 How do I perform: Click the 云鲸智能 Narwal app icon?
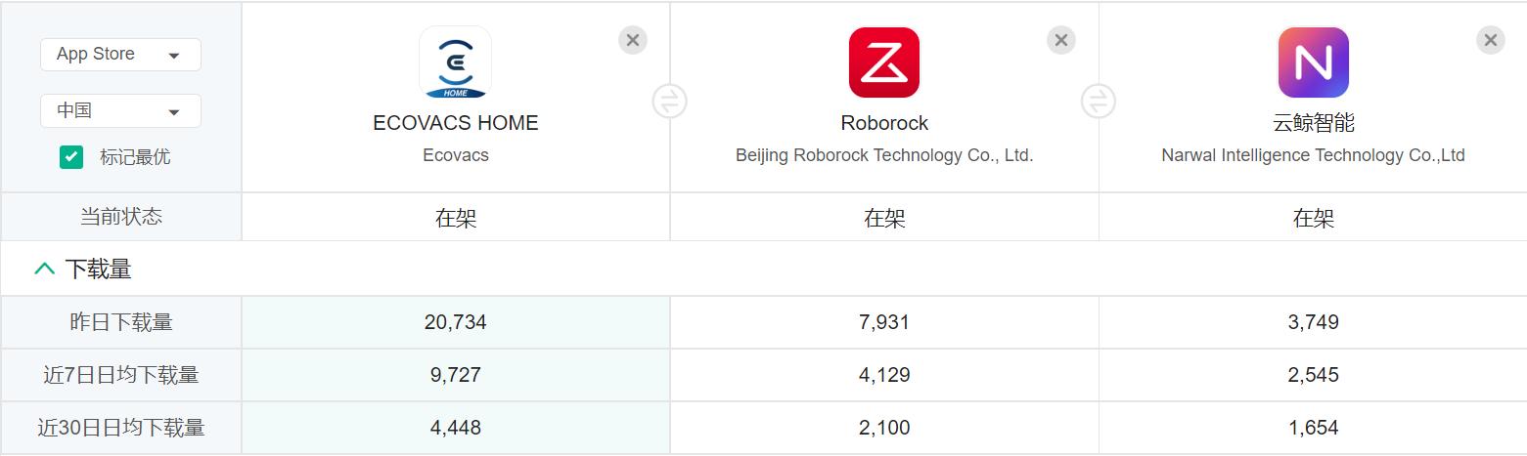coord(1313,62)
